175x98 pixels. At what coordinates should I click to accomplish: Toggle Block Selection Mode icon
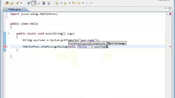point(44,3)
